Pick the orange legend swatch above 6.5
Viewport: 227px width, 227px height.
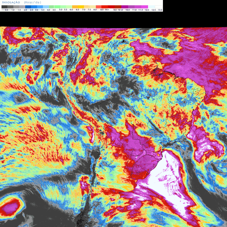tap(75, 7)
